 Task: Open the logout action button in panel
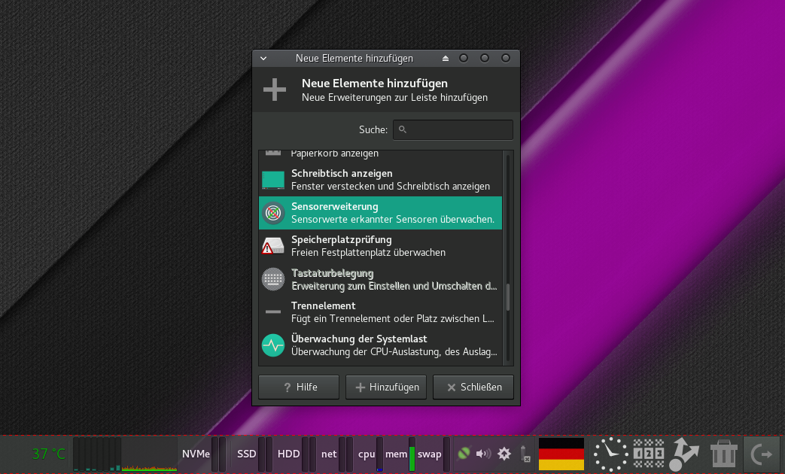point(762,454)
